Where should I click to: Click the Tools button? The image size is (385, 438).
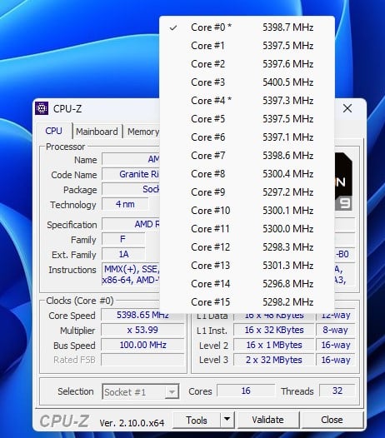click(197, 420)
